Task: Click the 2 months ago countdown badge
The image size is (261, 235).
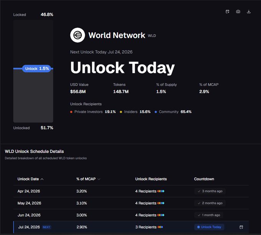Action: (x=210, y=203)
